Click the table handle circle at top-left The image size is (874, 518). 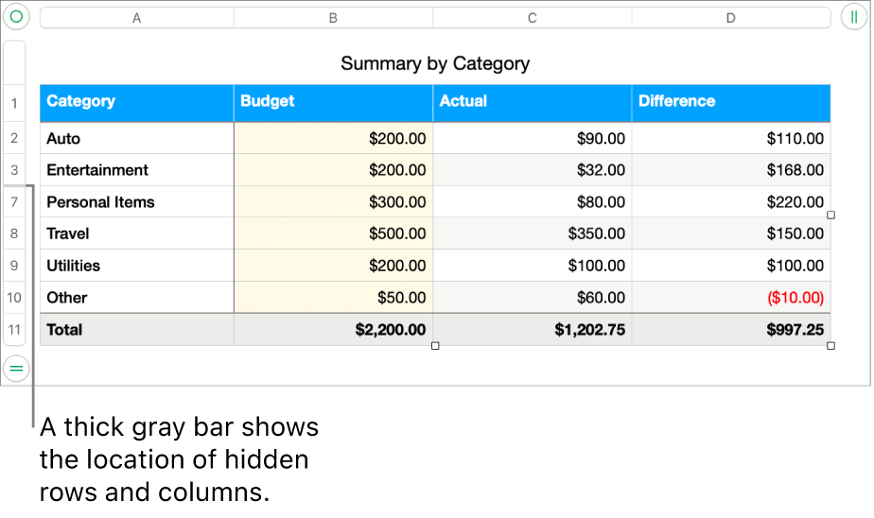[x=16, y=17]
